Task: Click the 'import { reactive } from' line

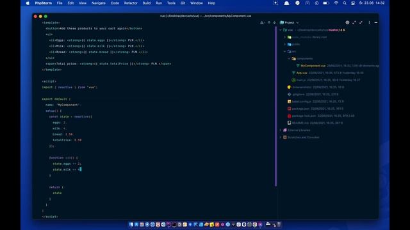Action: [69, 88]
